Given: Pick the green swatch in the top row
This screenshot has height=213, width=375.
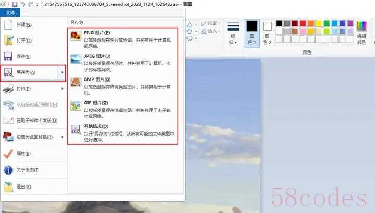Looking at the screenshot, I should pos(327,23).
